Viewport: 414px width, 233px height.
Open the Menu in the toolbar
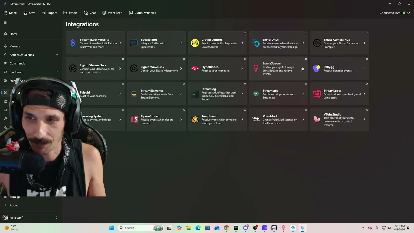point(10,13)
